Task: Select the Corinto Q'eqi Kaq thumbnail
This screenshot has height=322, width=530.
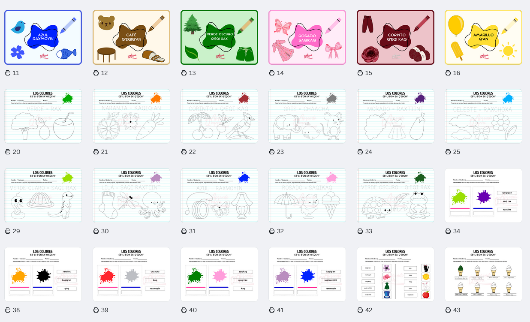Action: [395, 37]
